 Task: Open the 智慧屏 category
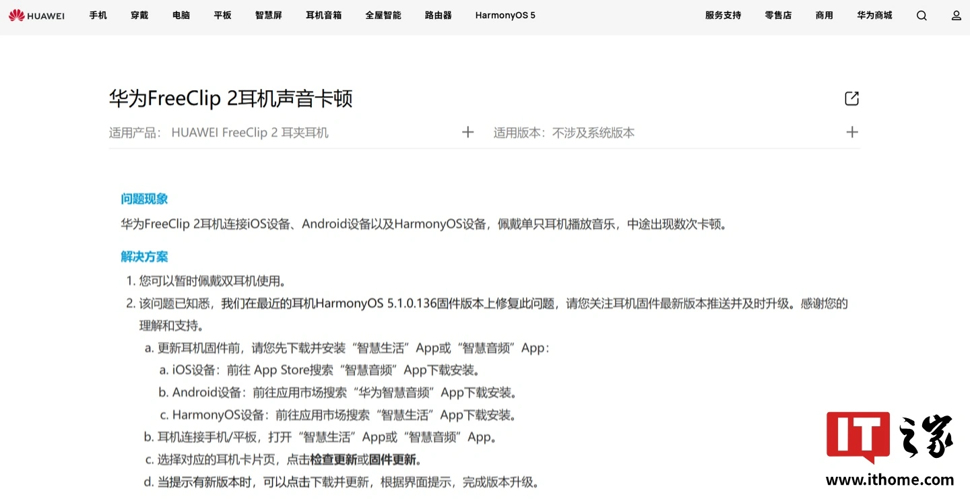tap(268, 15)
